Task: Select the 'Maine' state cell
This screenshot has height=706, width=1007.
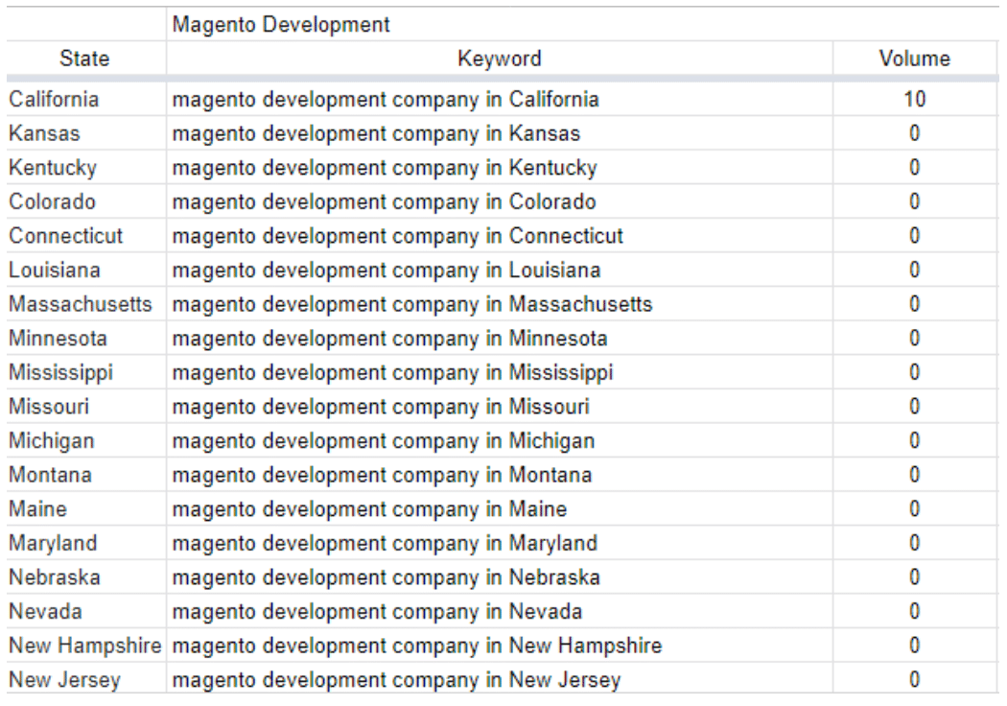Action: 85,508
